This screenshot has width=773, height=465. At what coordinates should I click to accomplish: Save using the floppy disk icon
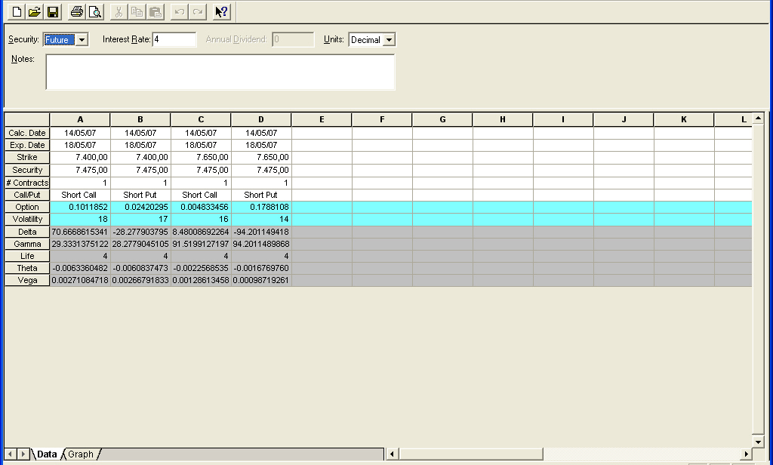coord(53,12)
